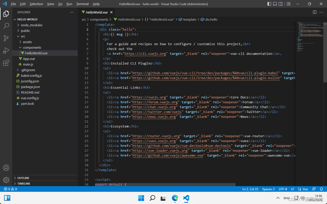Image resolution: width=327 pixels, height=204 pixels.
Task: Open editor more actions ellipsis
Action: tap(321, 12)
